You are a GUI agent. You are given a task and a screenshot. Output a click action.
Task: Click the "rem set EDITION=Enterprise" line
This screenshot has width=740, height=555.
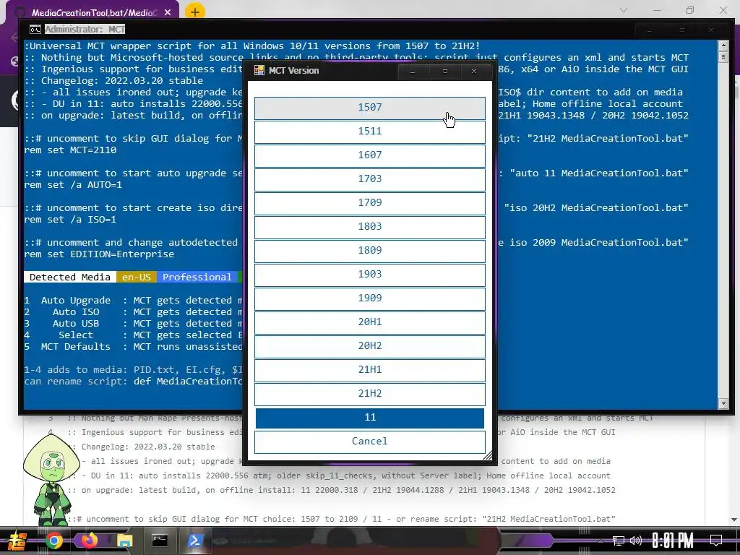click(x=99, y=254)
